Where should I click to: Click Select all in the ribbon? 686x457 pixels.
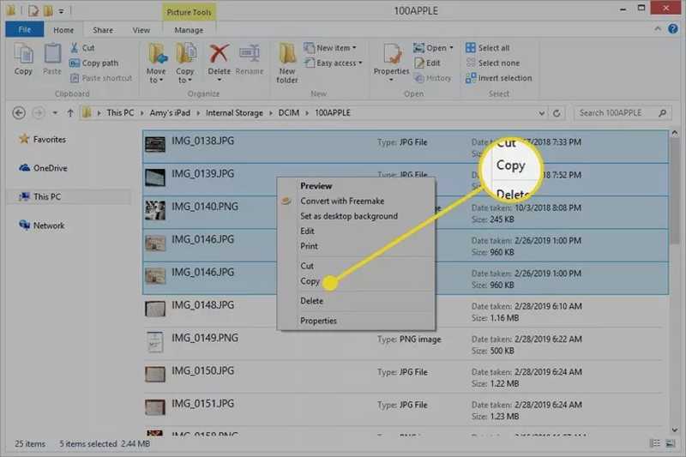click(492, 48)
